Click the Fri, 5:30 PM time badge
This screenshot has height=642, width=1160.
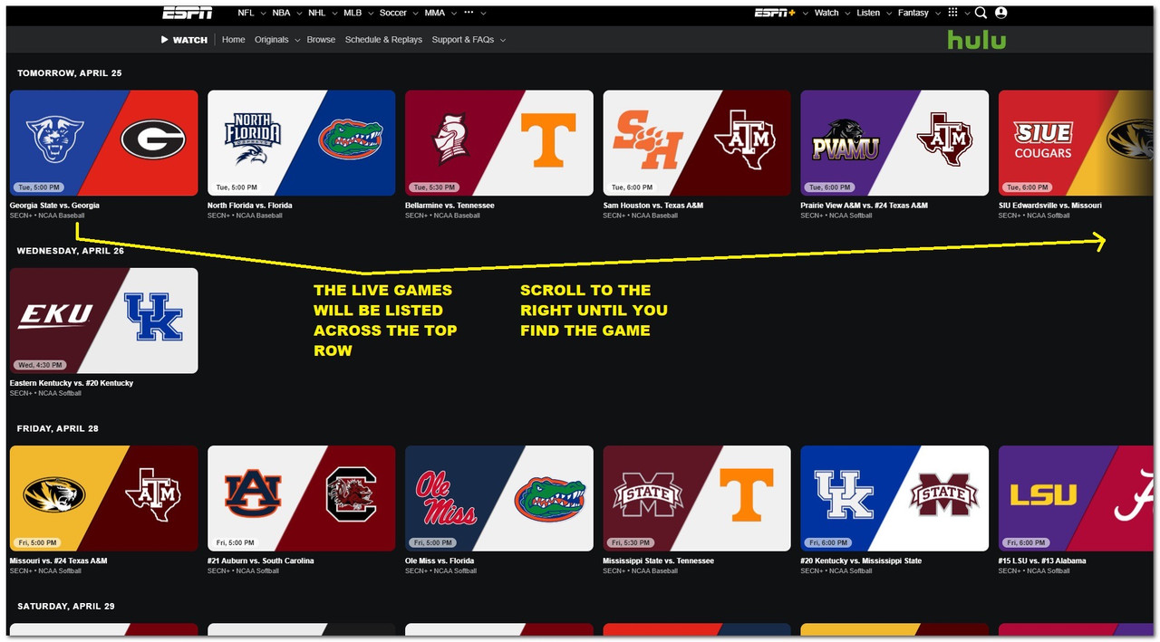(x=633, y=543)
